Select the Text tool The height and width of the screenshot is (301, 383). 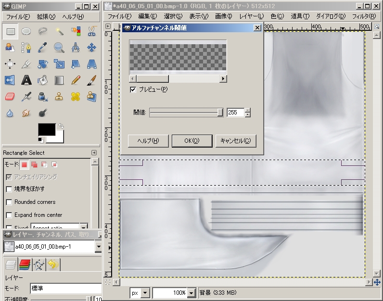point(26,80)
